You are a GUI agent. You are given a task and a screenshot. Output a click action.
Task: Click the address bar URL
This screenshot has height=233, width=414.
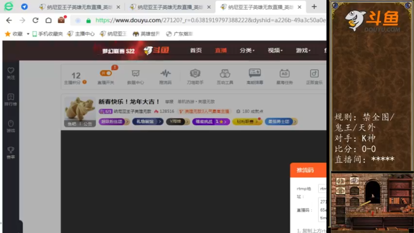tap(211, 20)
